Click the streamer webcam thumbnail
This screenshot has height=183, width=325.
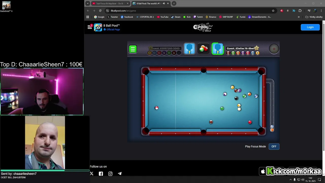42,91
